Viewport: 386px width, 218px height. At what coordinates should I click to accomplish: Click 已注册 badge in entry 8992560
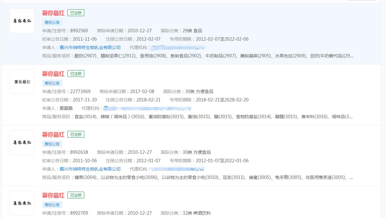point(76,13)
